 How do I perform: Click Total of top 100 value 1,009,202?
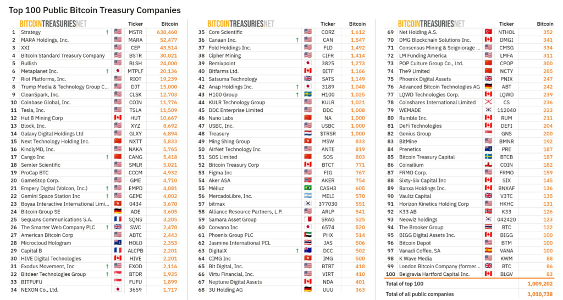coord(540,284)
